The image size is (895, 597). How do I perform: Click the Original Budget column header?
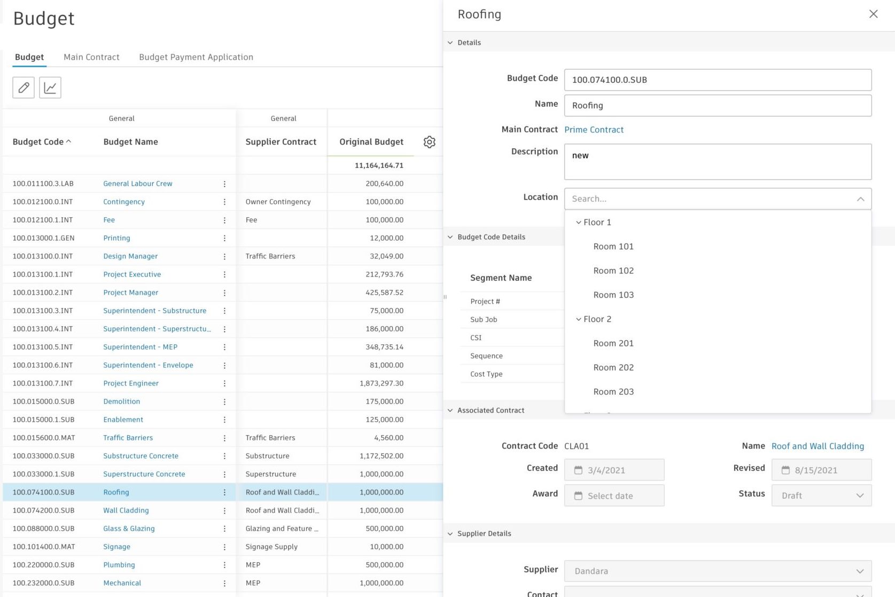click(x=371, y=142)
